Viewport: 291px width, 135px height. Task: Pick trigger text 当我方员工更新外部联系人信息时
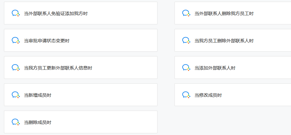58,68
